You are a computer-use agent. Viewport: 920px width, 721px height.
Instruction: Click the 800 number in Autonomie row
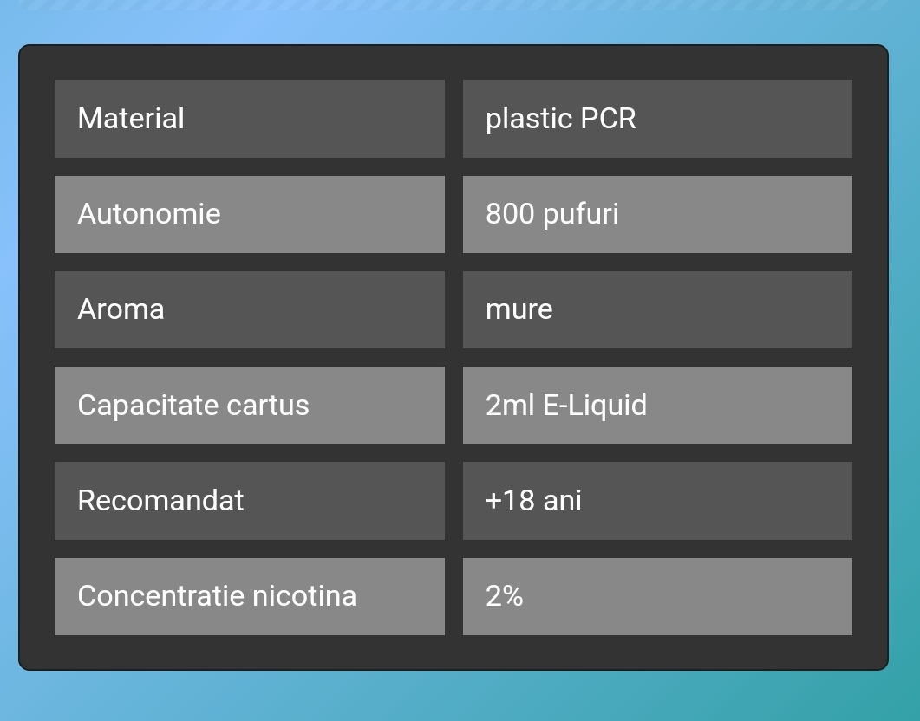(x=510, y=213)
